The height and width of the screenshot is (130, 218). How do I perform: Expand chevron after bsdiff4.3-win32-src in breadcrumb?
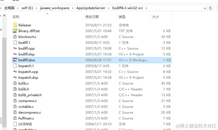(146, 8)
